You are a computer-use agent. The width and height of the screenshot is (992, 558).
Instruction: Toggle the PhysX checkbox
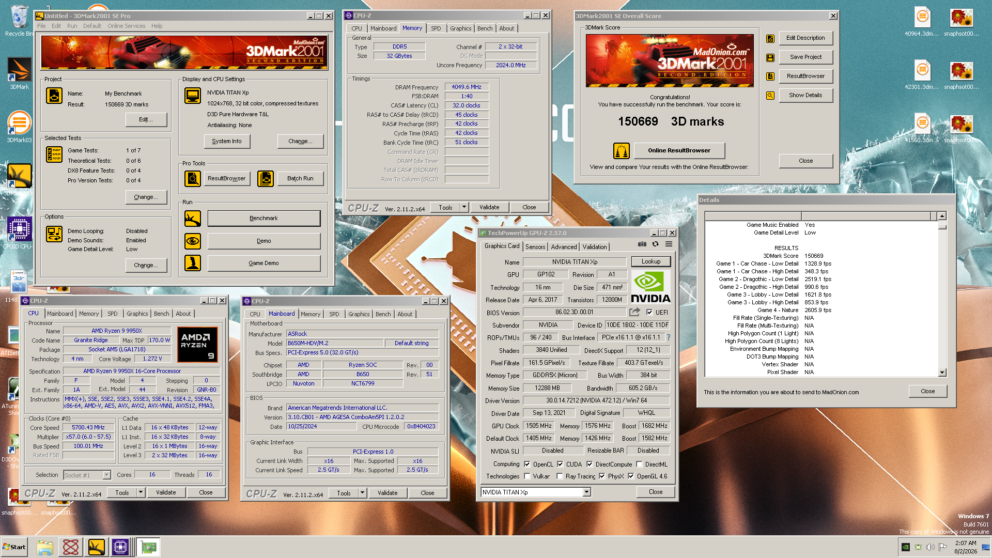[602, 476]
